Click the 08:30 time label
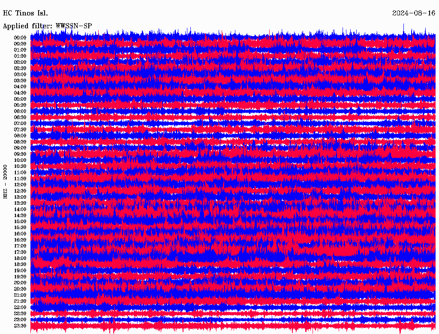The image size is (439, 334). click(20, 142)
